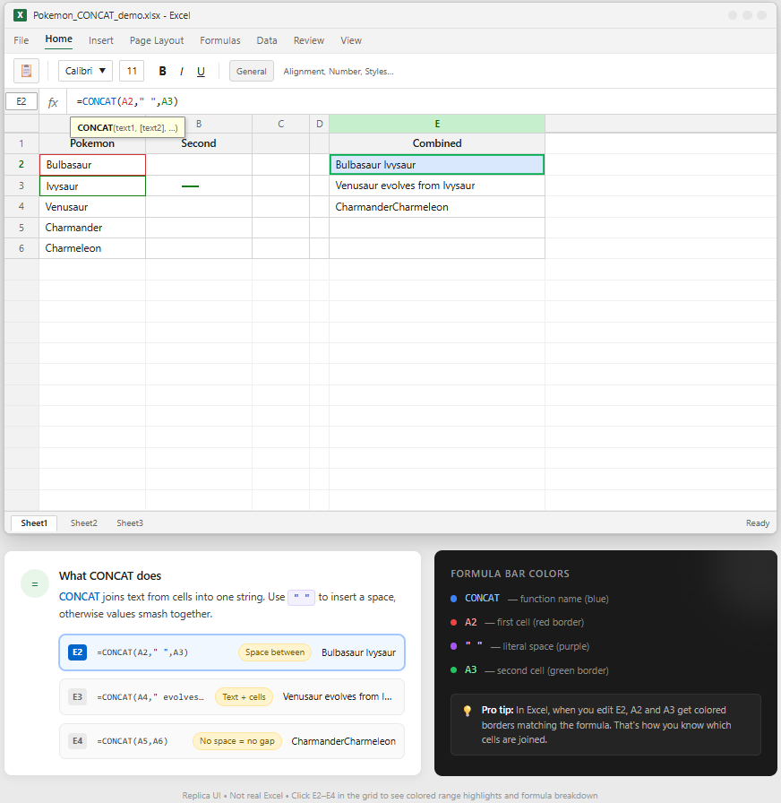The width and height of the screenshot is (781, 803).
Task: Open the Data ribbon tab
Action: coord(267,40)
